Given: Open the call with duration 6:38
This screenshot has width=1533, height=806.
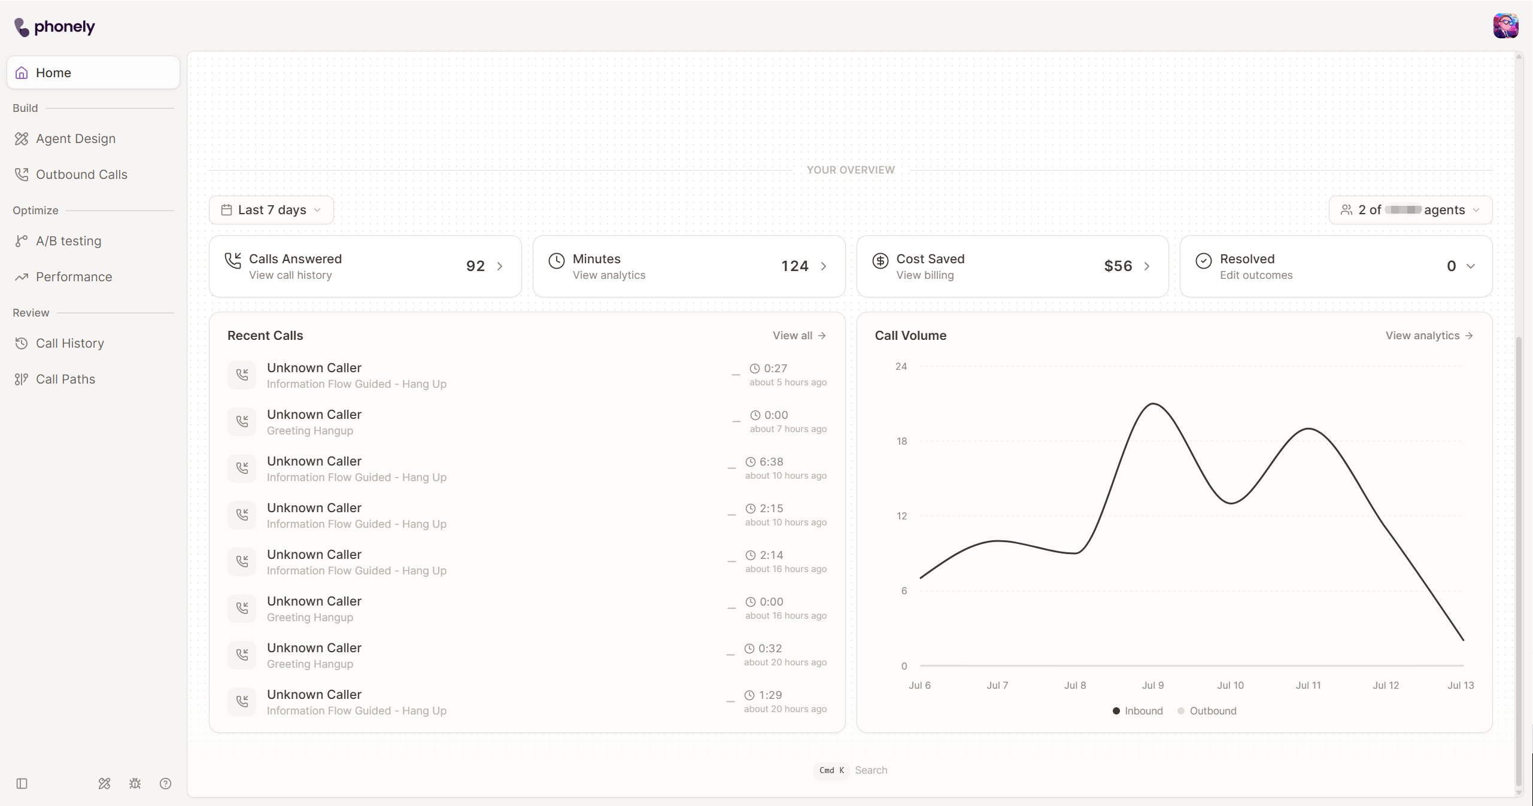Looking at the screenshot, I should tap(527, 469).
